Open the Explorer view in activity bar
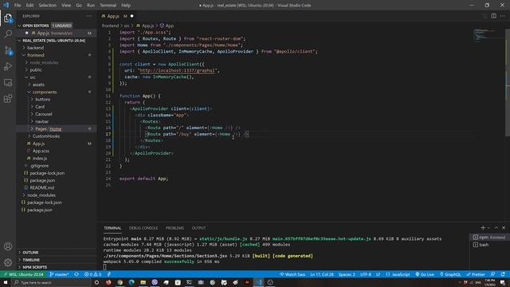Image resolution: width=510 pixels, height=287 pixels. (8, 18)
